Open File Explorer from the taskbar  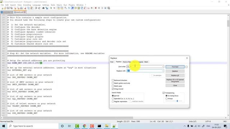pos(107,126)
